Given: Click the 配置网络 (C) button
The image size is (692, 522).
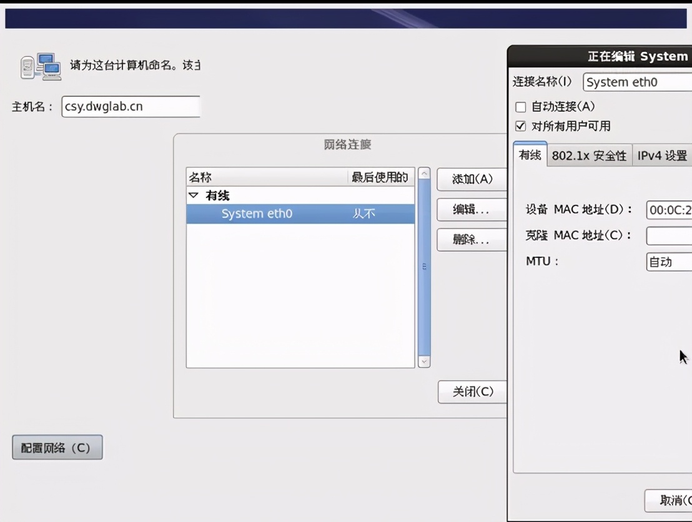Looking at the screenshot, I should tap(57, 448).
